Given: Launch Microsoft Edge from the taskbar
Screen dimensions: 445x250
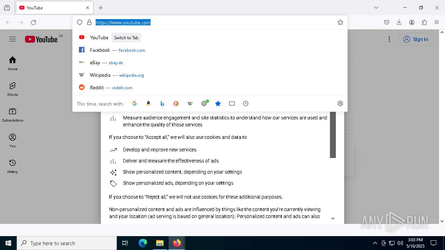Looking at the screenshot, I should pos(143,243).
